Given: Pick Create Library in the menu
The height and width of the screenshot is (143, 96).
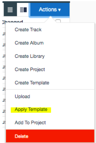Looking at the screenshot, I should 30,56.
